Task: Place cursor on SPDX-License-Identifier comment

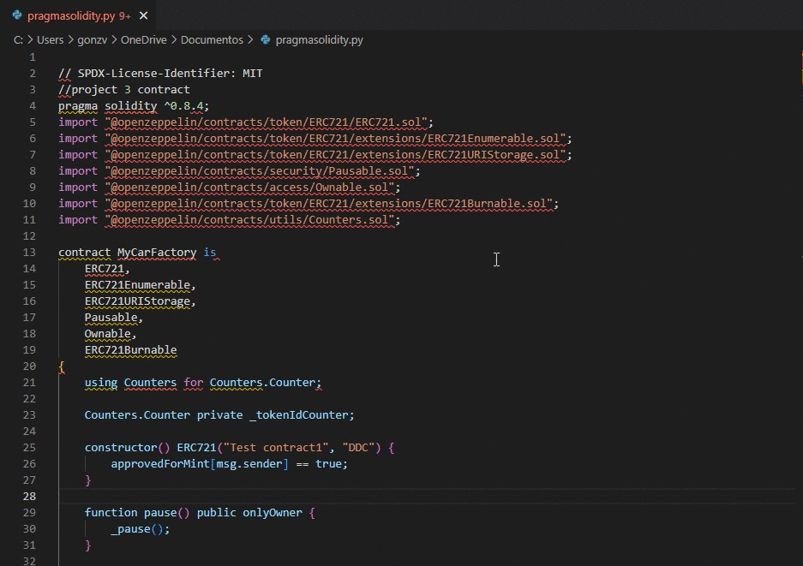Action: point(160,73)
